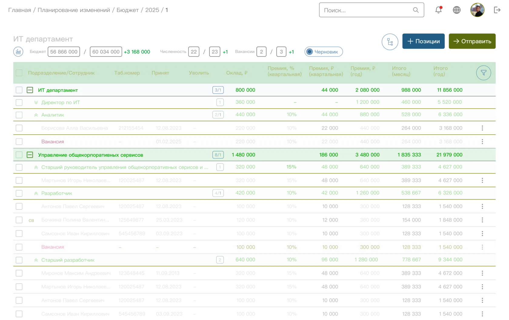
Task: Click the 2/1 badge on Аналитик row
Action: [218, 115]
